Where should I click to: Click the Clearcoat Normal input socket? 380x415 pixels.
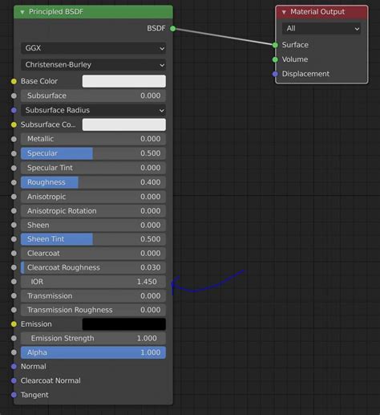tap(14, 380)
